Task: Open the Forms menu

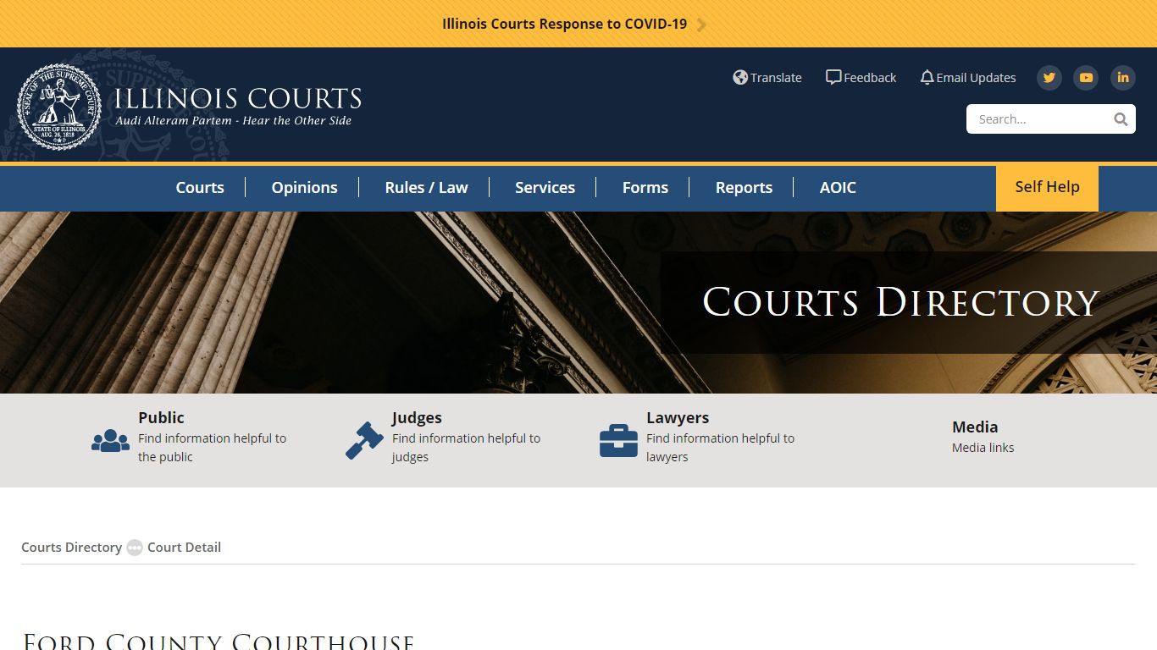Action: [645, 188]
